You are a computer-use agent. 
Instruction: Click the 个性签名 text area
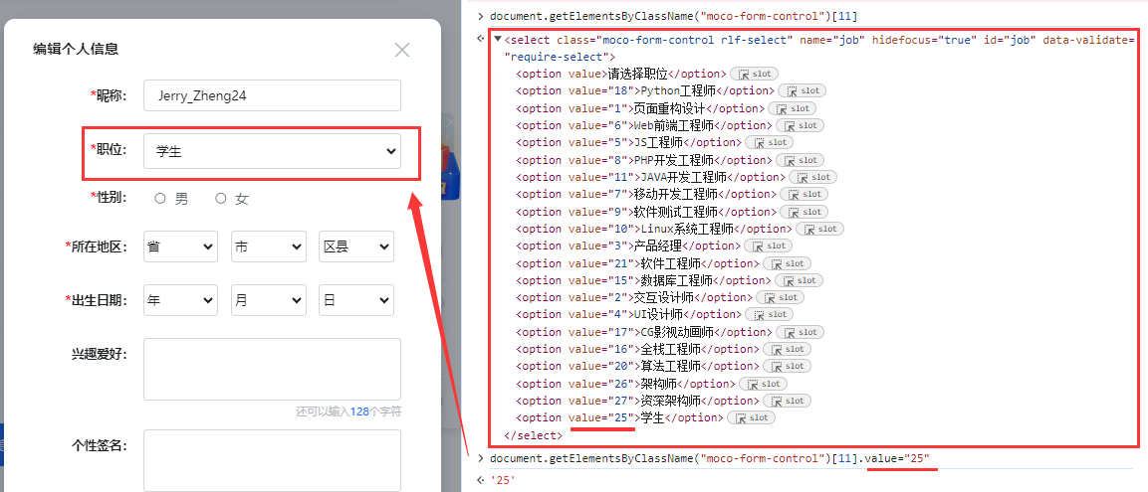273,460
